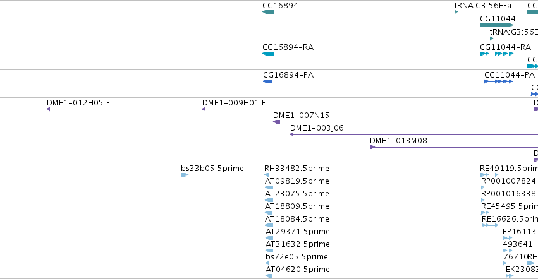Click the DME1-007N15 clone line

pyautogui.click(x=406, y=122)
